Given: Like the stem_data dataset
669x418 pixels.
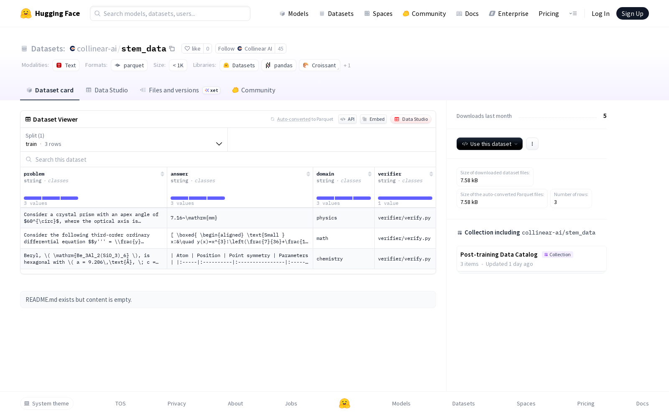Looking at the screenshot, I should (x=193, y=48).
